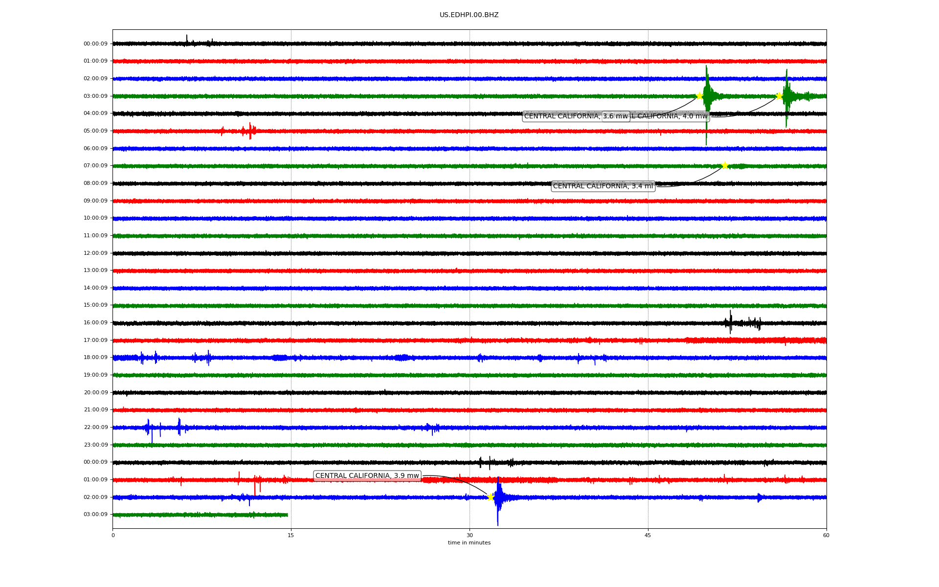Click the red signal burst on 05:00:09 trace
The width and height of the screenshot is (939, 587).
point(249,131)
